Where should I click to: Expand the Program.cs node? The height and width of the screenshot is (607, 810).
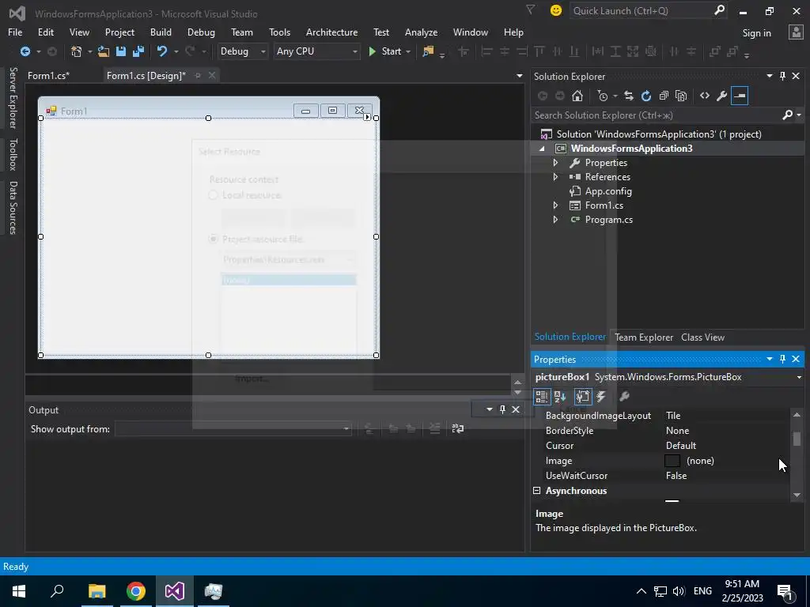(x=556, y=220)
